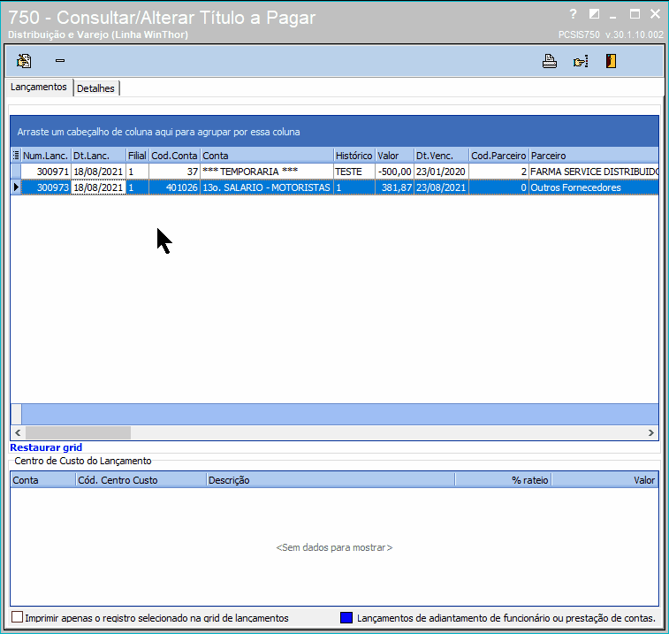Click the FARMA SERVICE DISTRIBUID partner cell
This screenshot has height=634, width=669.
click(594, 172)
